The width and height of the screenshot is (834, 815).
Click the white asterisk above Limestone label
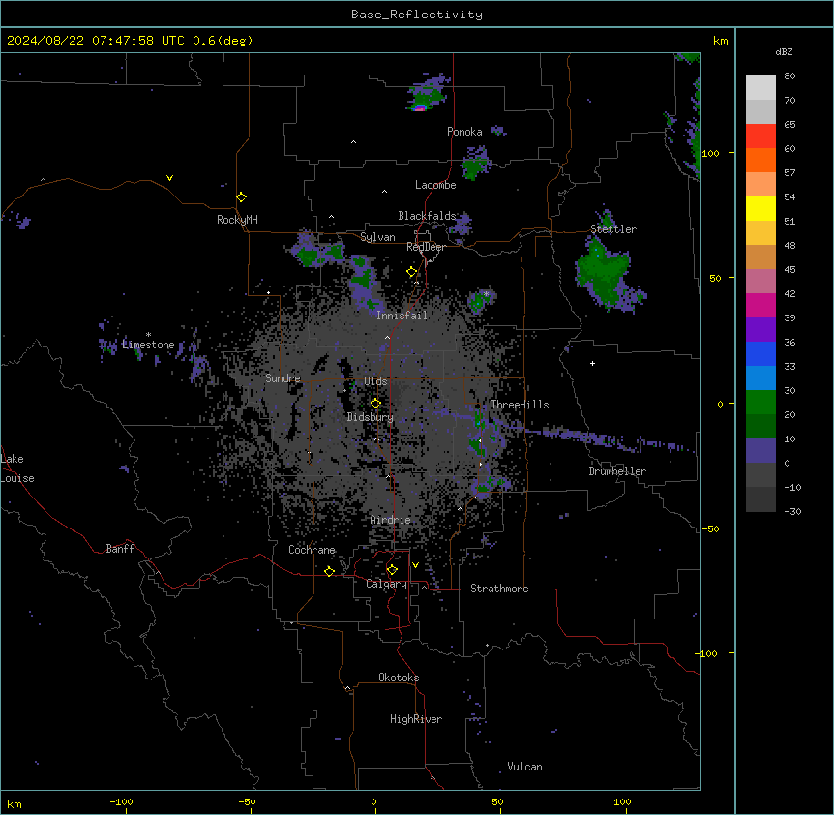(x=148, y=335)
